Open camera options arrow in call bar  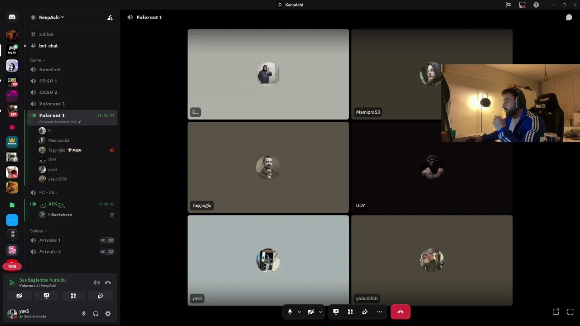click(320, 312)
